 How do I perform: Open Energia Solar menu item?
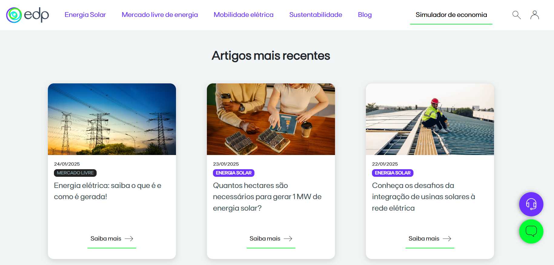(85, 15)
